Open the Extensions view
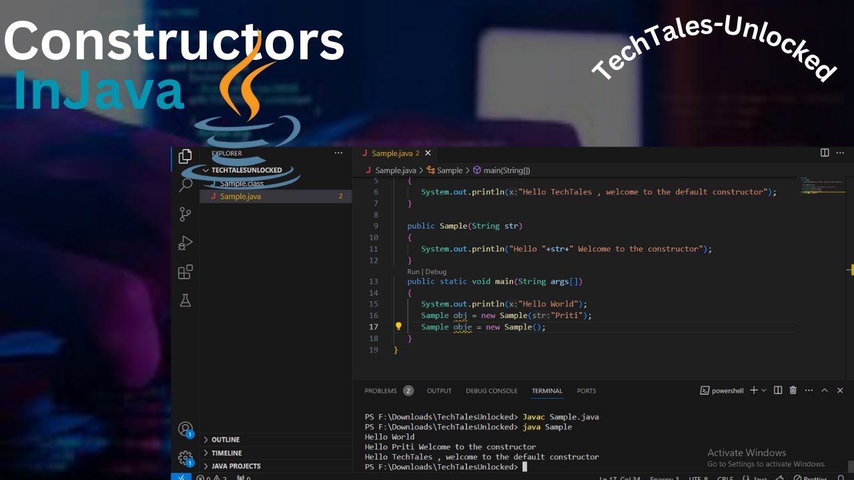 coord(185,272)
